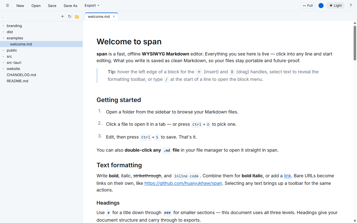Screen dimensions: 357x223
Task: Click the 'Tip:' label in blockquote
Action: click(112, 72)
